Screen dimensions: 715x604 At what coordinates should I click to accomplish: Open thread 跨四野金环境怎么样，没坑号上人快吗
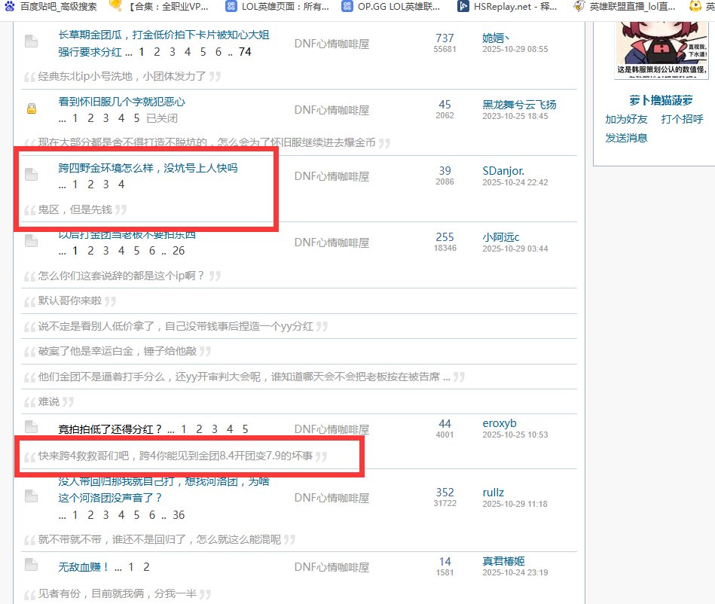click(x=148, y=167)
